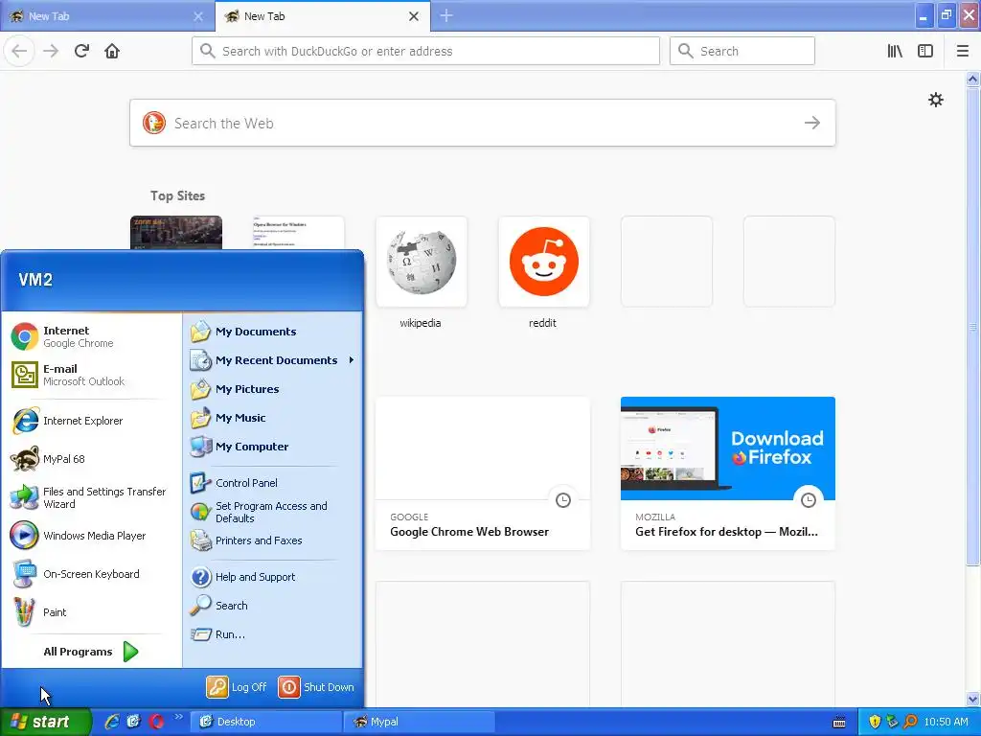Open the hamburger application menu

963,51
